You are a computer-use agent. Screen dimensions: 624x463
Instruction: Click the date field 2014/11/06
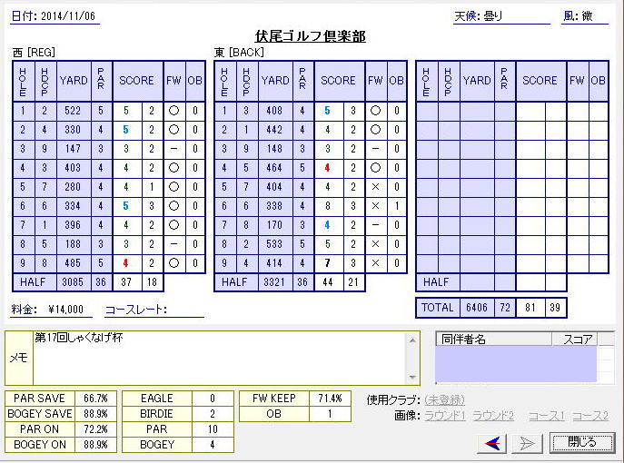68,16
